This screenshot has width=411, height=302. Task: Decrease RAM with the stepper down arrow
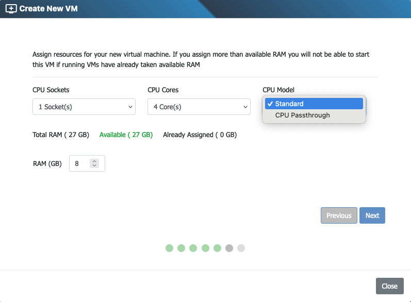tap(94, 166)
